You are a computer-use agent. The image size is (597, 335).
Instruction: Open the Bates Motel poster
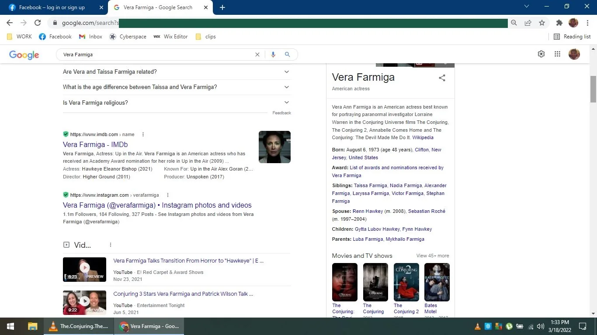437,282
